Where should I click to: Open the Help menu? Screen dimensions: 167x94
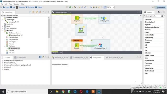(x=22, y=4)
